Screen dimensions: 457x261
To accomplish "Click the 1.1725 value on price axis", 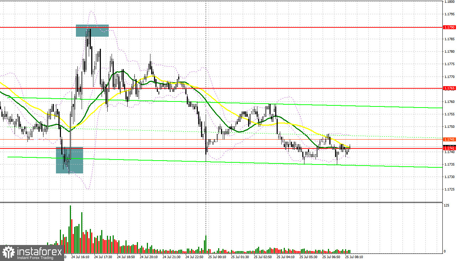I will [x=449, y=189].
